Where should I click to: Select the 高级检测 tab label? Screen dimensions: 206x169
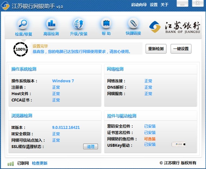click(51, 34)
